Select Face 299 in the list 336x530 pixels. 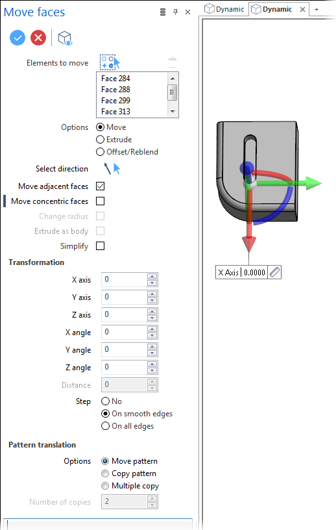[115, 101]
